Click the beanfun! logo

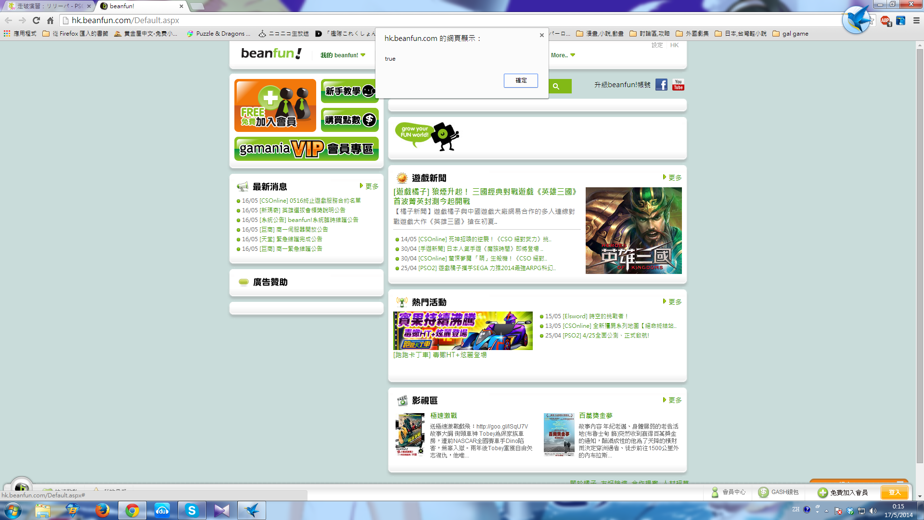click(271, 53)
